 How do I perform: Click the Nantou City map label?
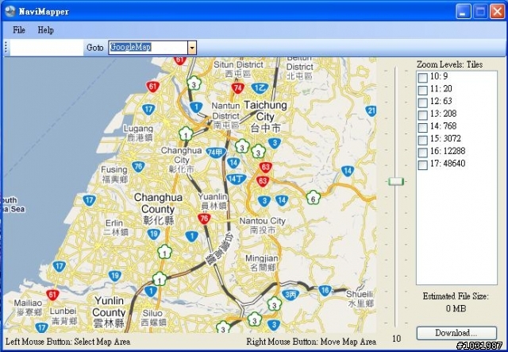click(263, 226)
